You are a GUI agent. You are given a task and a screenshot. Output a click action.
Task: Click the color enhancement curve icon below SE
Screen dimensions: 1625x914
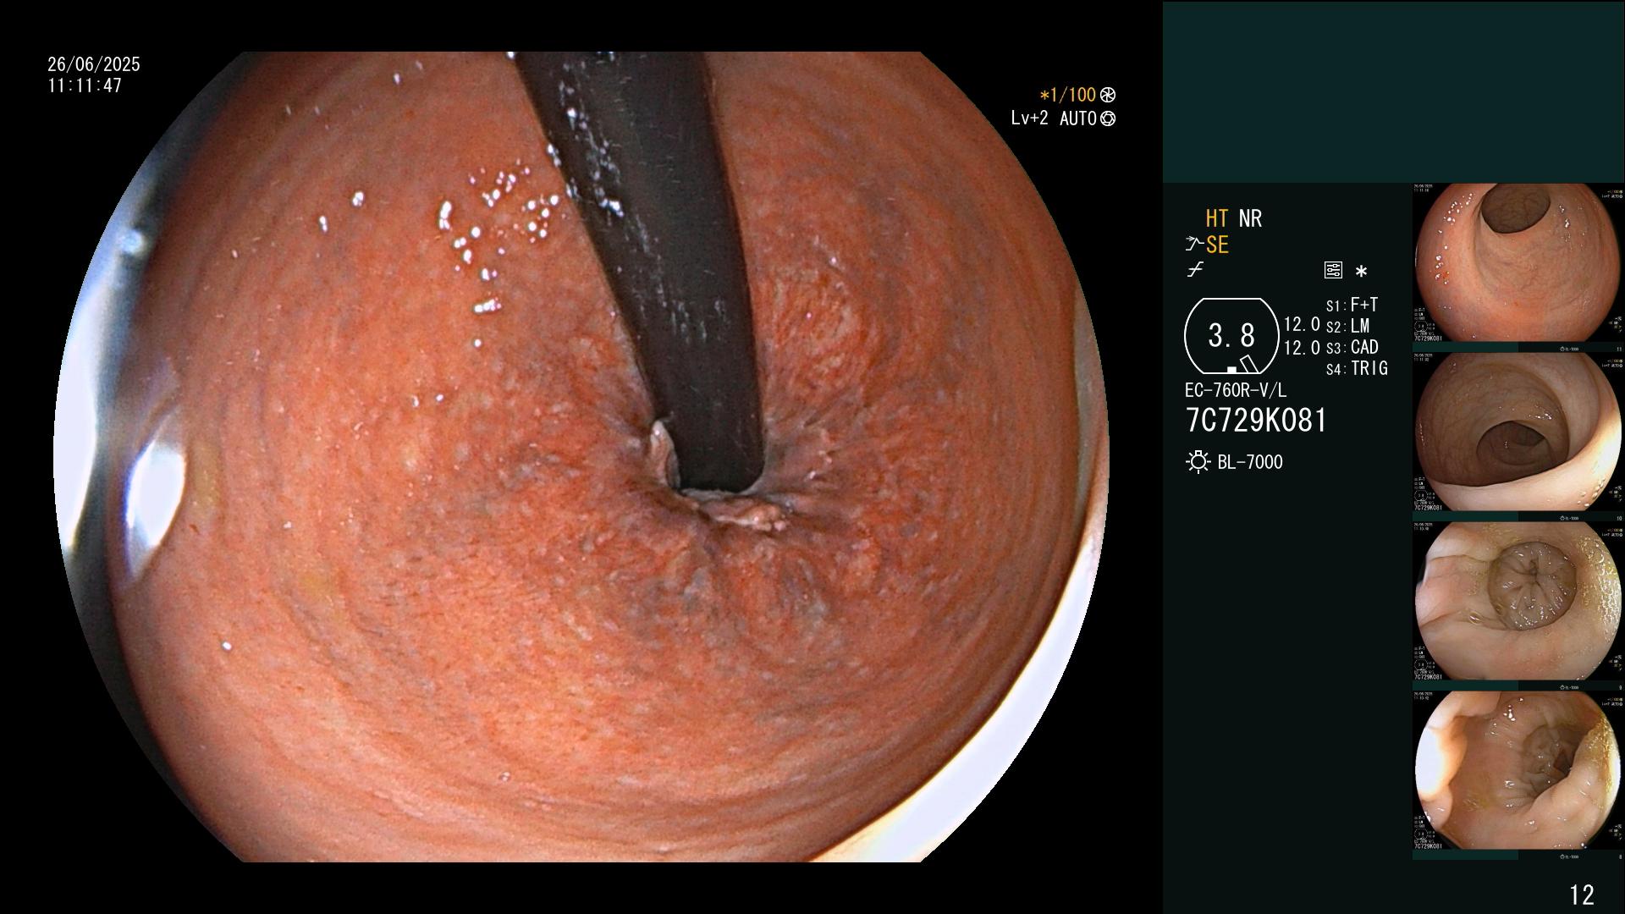(x=1195, y=271)
